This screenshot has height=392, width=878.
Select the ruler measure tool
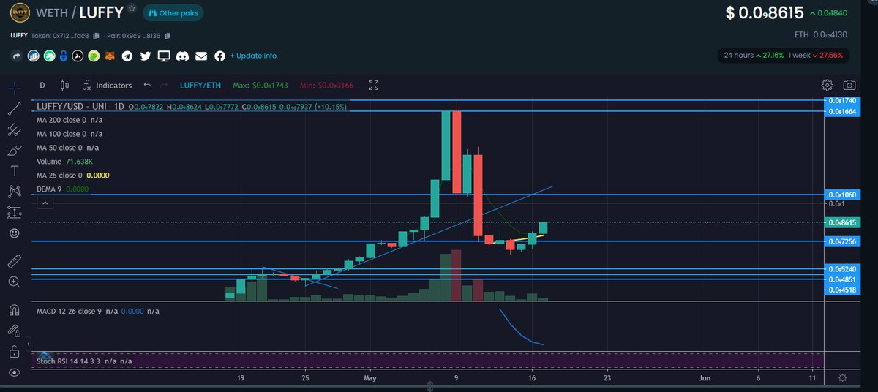coord(15,261)
